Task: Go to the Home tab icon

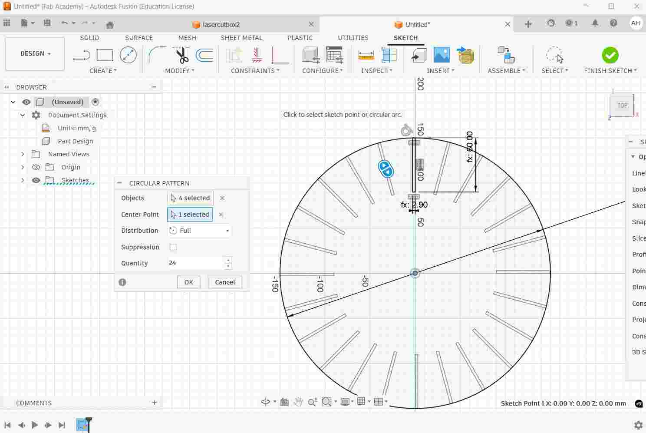Action: pos(110,25)
